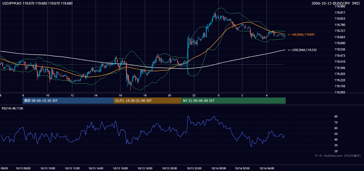The width and height of the screenshot is (364, 171).
Task: Click the RSI scale value 50
Action: point(336,134)
